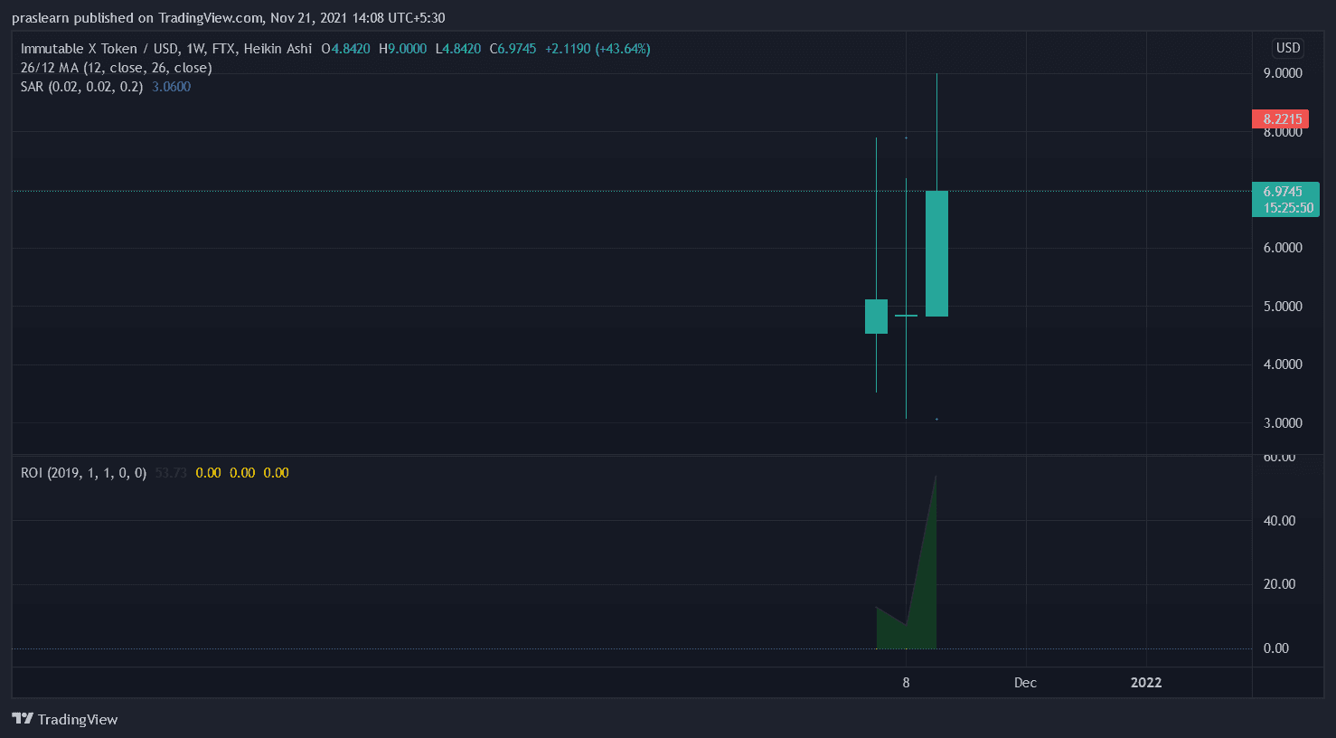1336x738 pixels.
Task: Select the green 6.9745 current price label
Action: click(x=1284, y=199)
